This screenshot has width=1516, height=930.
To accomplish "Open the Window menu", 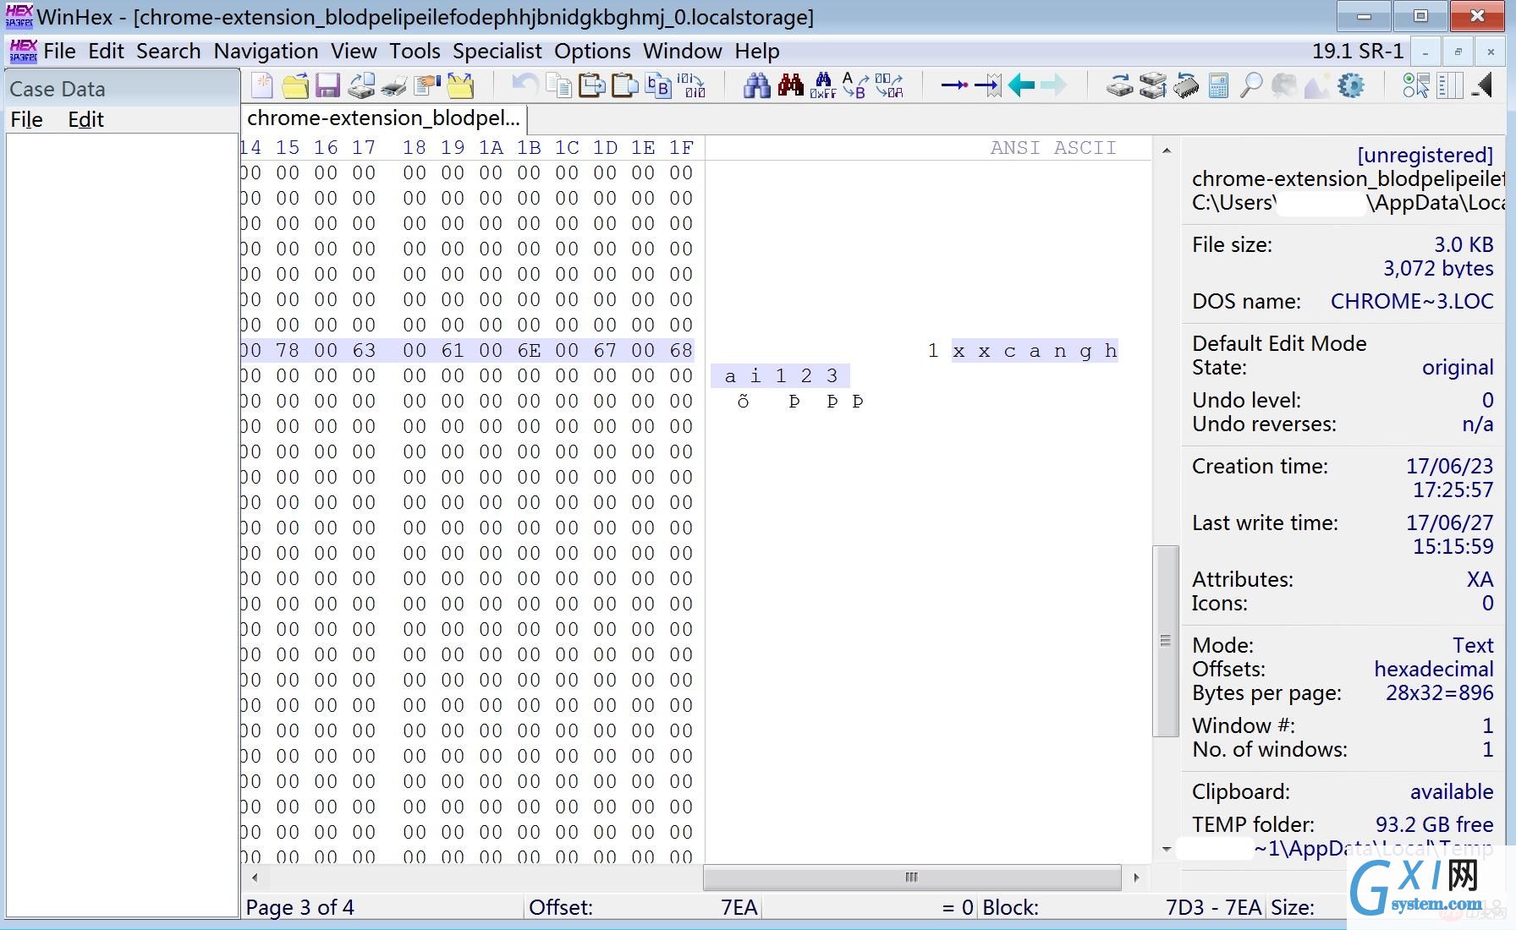I will click(682, 52).
